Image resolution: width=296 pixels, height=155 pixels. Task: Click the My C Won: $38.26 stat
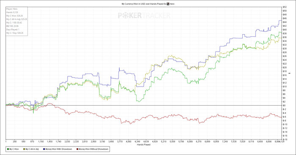(x=14, y=16)
